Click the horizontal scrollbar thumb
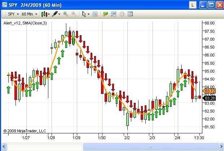The height and width of the screenshot is (151, 224). (150, 147)
